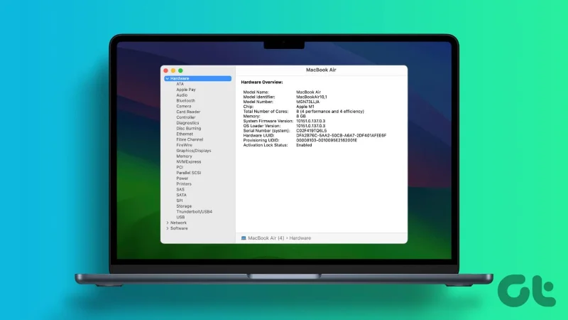Select the Network category label

178,223
